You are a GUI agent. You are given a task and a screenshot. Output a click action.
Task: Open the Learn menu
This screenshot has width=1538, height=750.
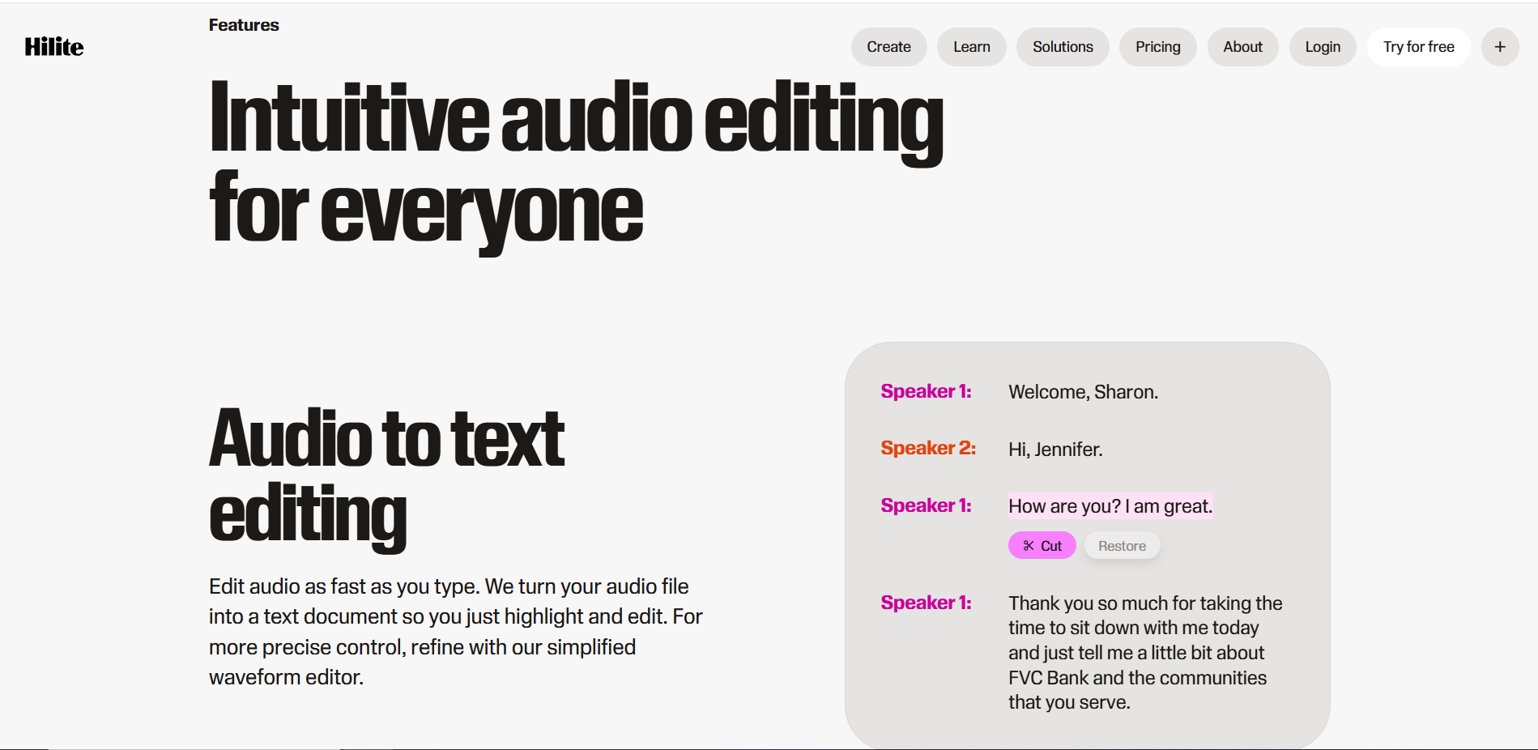tap(971, 47)
